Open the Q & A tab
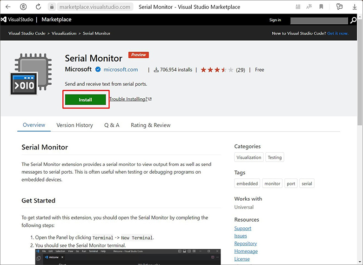363x265 pixels. point(112,125)
